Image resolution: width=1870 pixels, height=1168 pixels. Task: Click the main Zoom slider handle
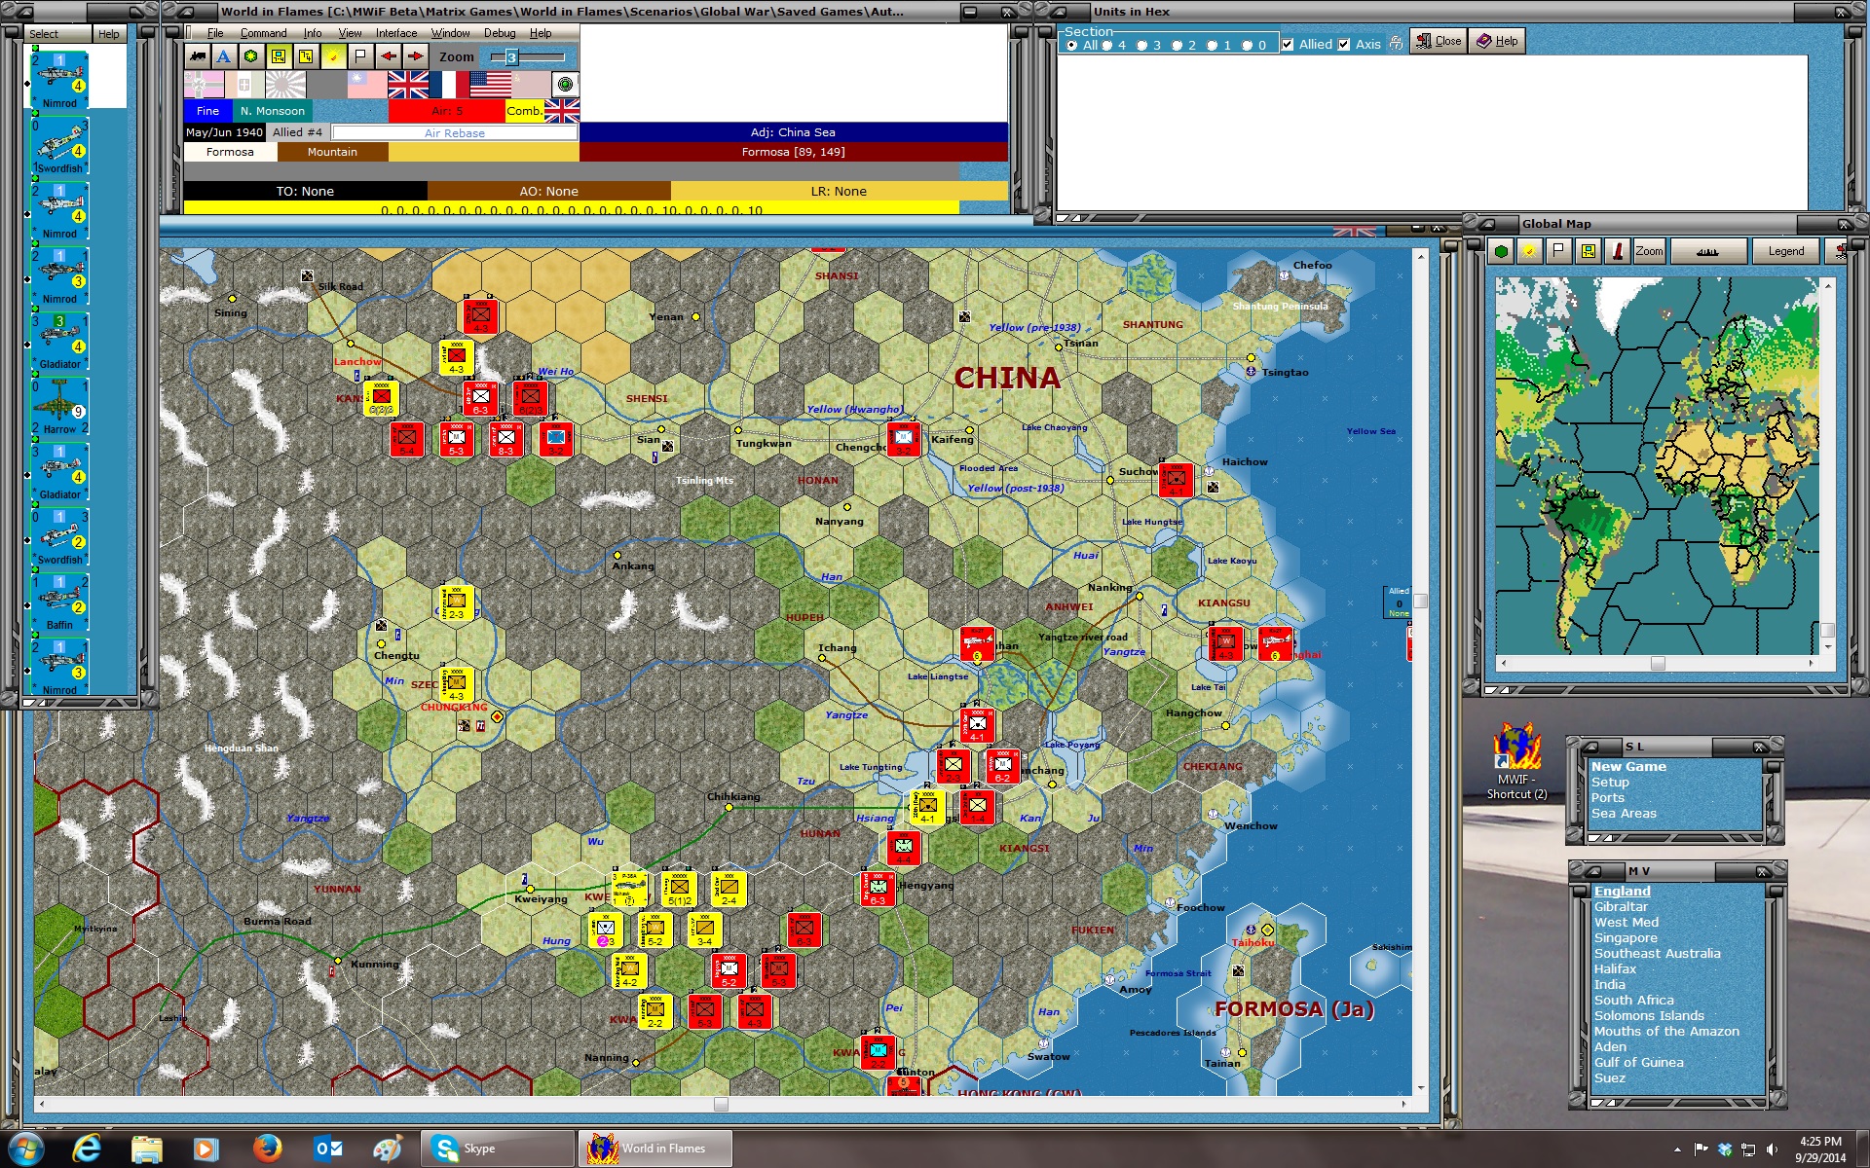tap(510, 57)
